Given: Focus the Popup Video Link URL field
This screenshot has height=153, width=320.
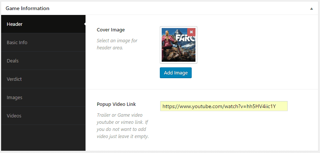Looking at the screenshot, I should (x=224, y=107).
